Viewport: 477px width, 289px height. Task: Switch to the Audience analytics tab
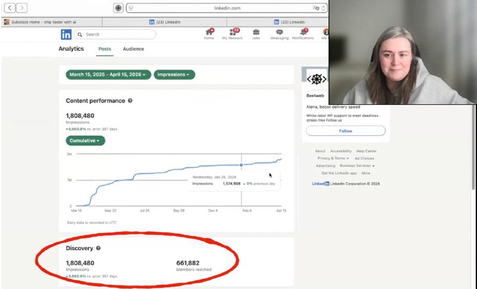(133, 49)
